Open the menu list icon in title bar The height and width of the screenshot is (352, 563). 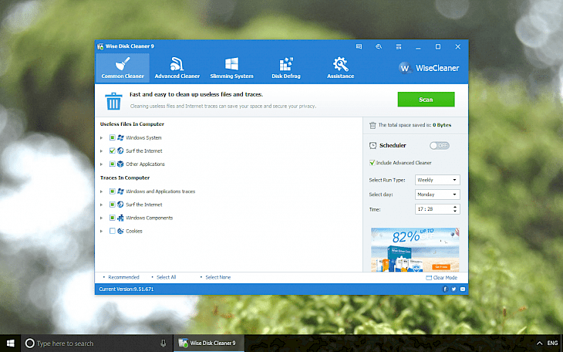(x=399, y=46)
